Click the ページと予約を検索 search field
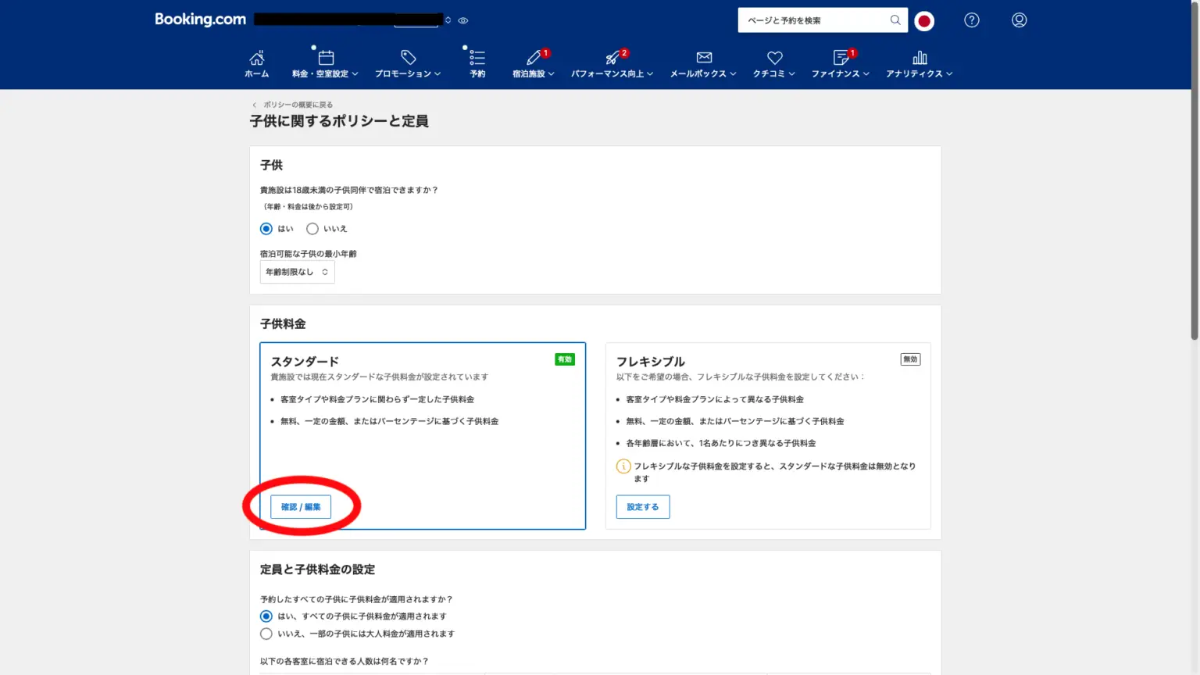The width and height of the screenshot is (1200, 675). point(812,20)
